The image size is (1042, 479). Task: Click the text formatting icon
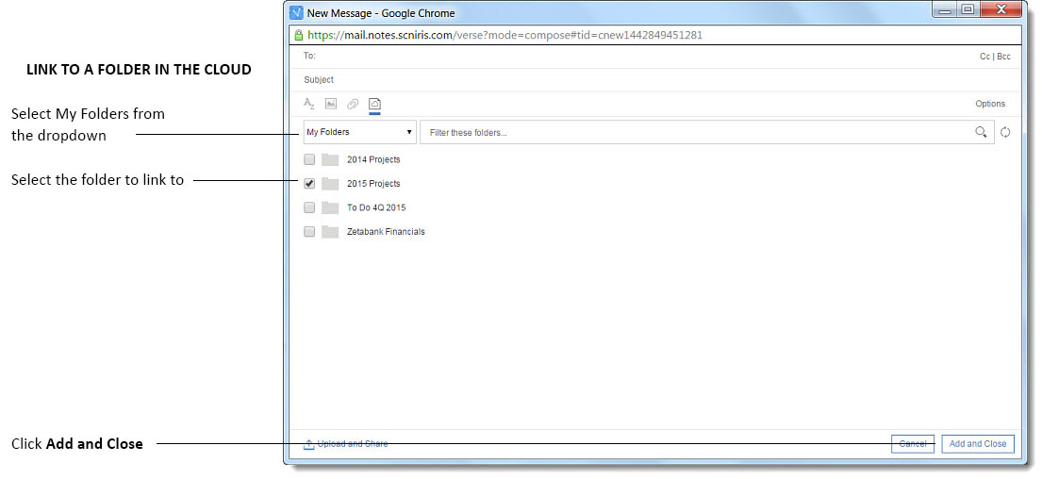click(x=309, y=104)
